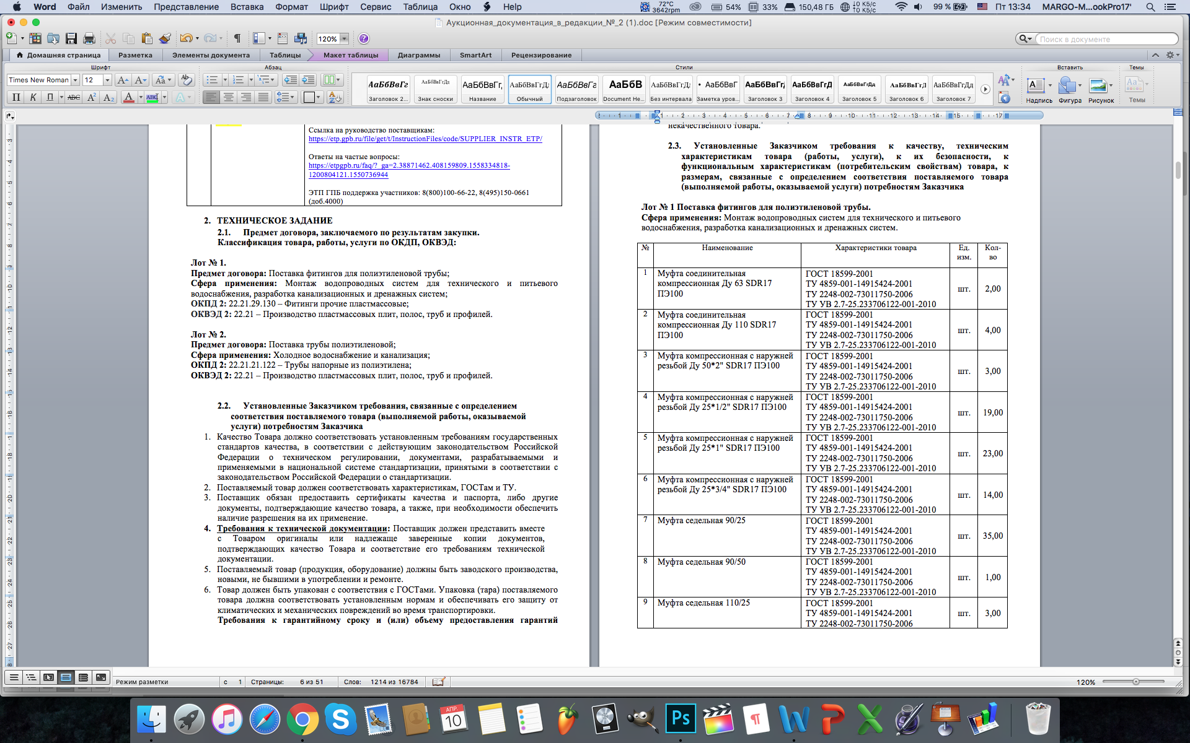Toggle italic formatting (К)
1190x743 pixels.
pos(33,97)
